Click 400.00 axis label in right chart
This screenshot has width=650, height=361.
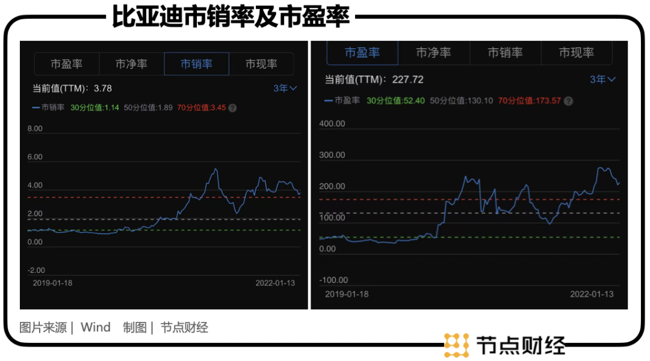(332, 123)
